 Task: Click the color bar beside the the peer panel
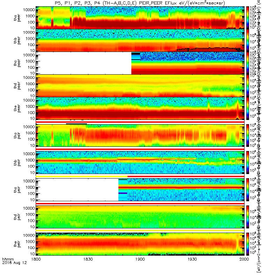(248, 108)
